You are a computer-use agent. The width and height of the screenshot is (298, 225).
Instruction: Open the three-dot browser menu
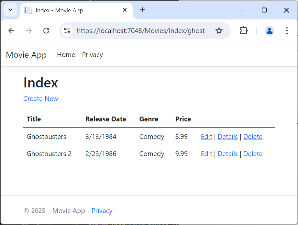287,30
